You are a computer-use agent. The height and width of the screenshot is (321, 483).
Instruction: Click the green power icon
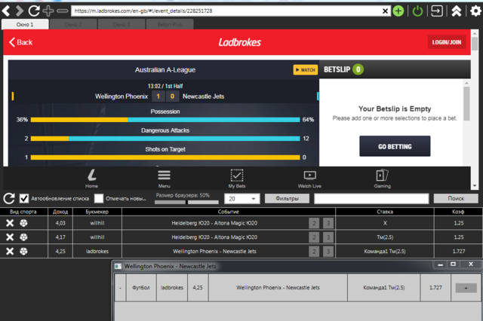[417, 11]
